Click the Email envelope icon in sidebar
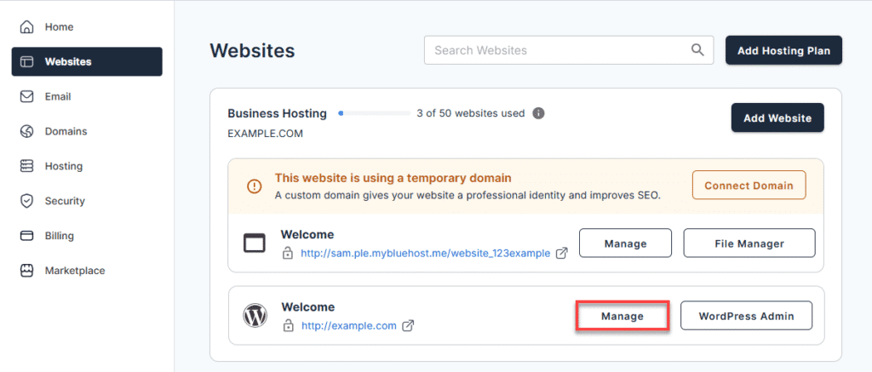872x372 pixels. 26,97
